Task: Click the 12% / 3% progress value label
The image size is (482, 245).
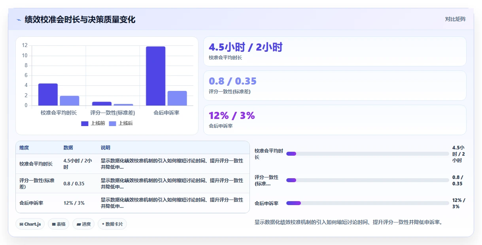Action: 459,203
